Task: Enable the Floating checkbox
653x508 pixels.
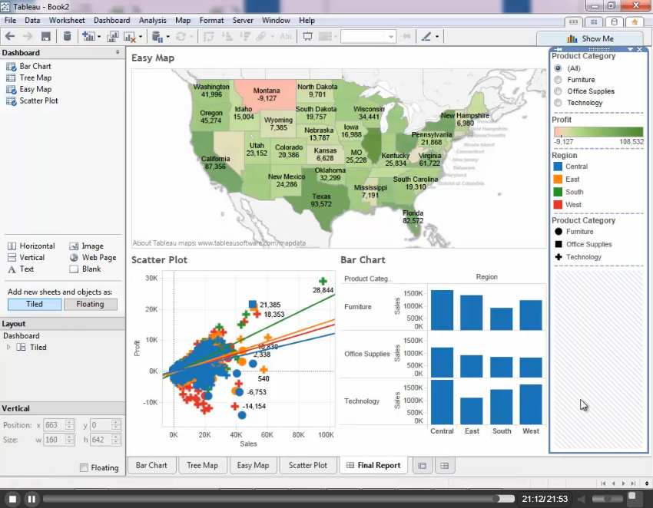Action: 84,467
